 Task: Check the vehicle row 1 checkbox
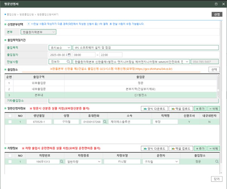(9, 161)
